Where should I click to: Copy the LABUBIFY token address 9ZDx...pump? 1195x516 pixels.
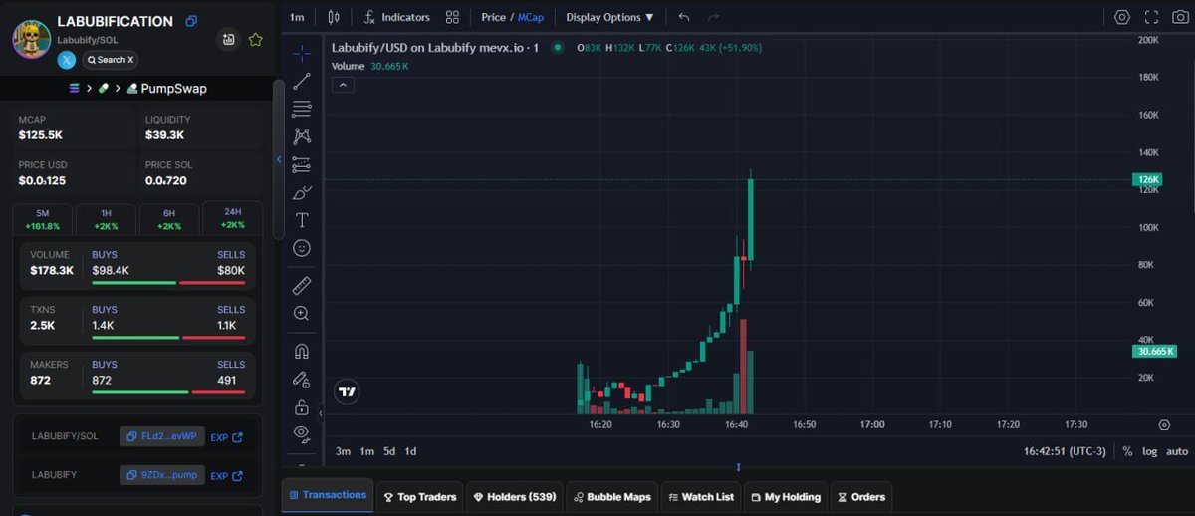coord(162,476)
